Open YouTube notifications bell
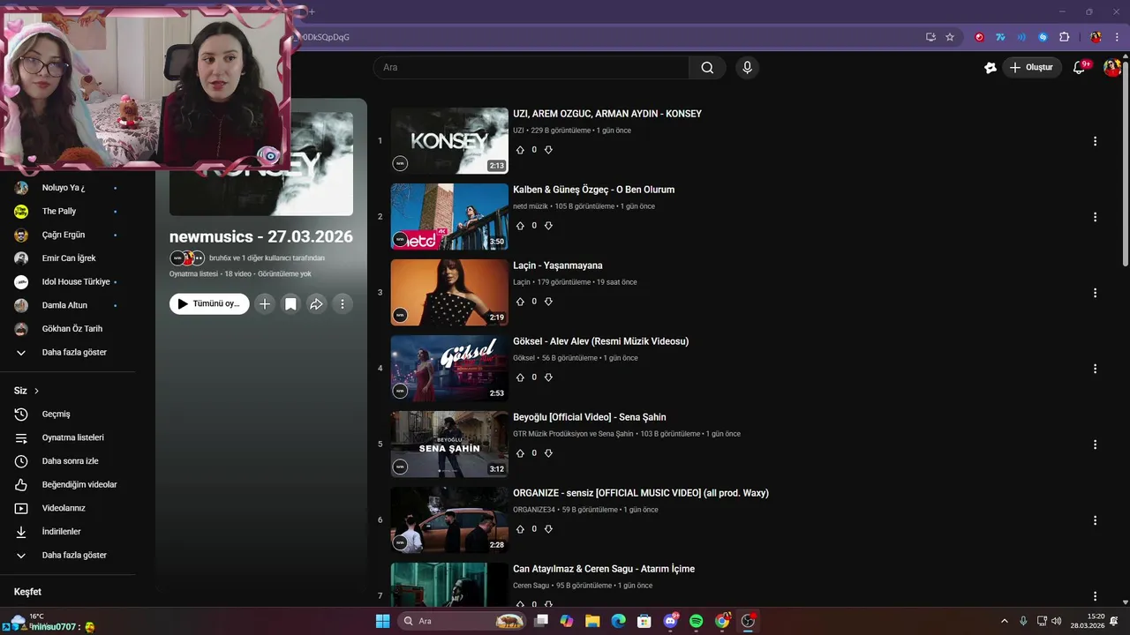The width and height of the screenshot is (1130, 635). (1079, 68)
